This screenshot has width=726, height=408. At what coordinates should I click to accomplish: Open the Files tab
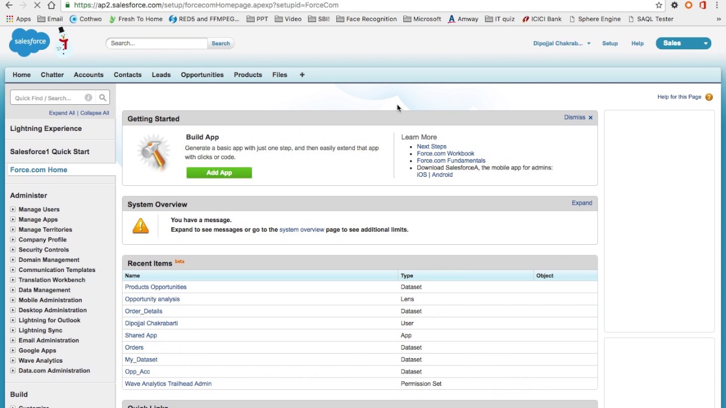pos(280,75)
